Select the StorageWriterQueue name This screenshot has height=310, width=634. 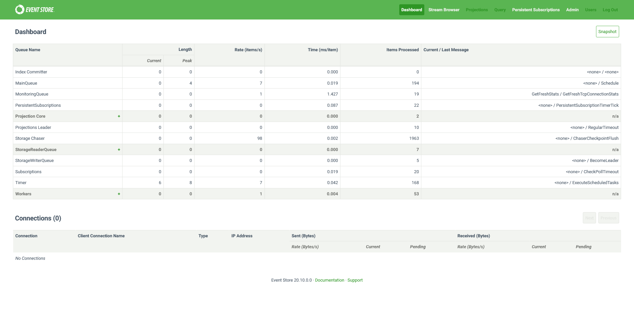[34, 161]
